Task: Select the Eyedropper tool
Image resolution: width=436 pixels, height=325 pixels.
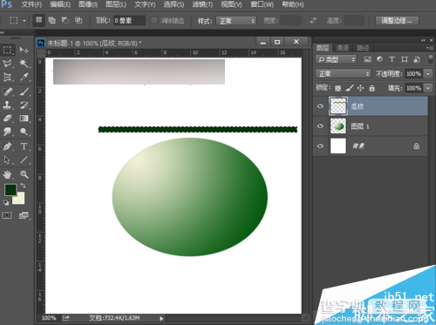Action: 24,77
